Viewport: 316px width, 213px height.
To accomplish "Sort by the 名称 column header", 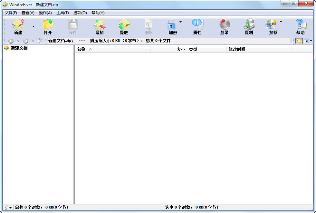I will click(113, 49).
